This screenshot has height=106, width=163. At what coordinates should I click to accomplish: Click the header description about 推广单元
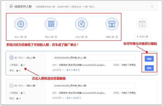tap(65, 7)
